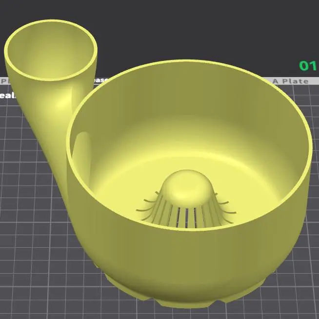
Task: Click the "A Plate" label on bed
Action: (291, 81)
